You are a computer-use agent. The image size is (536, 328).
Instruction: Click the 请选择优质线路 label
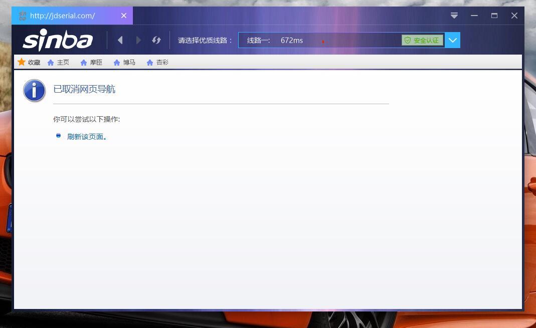coord(205,40)
